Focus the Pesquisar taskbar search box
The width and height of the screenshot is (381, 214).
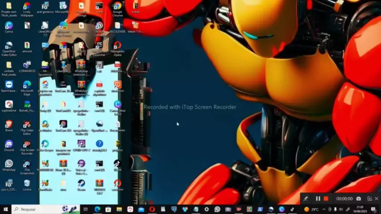pos(46,209)
